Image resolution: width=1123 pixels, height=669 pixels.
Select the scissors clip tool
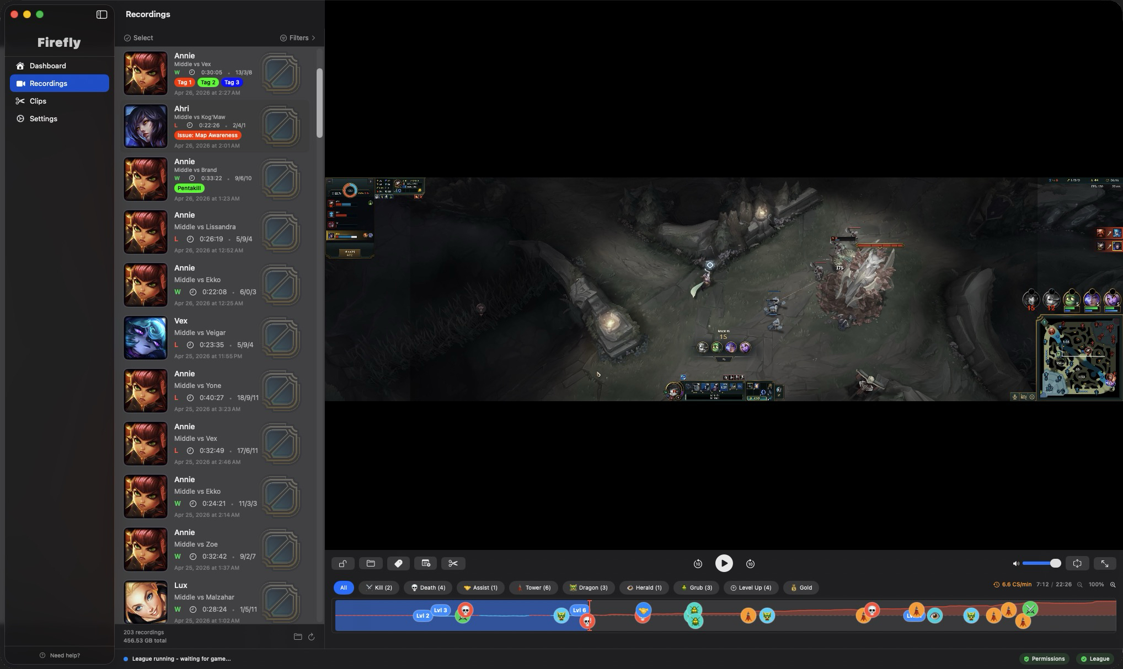point(453,563)
